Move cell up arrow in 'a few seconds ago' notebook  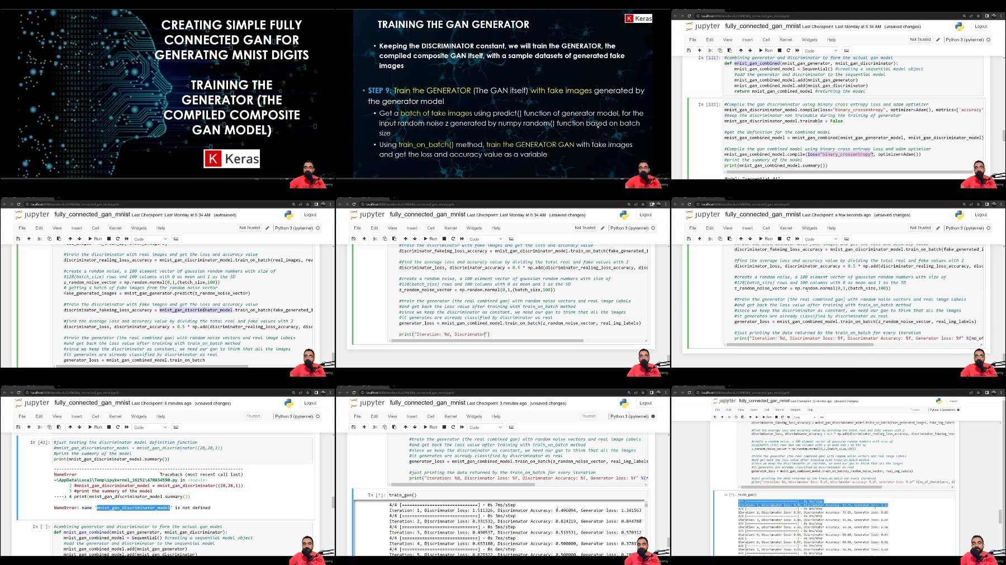tap(741, 239)
